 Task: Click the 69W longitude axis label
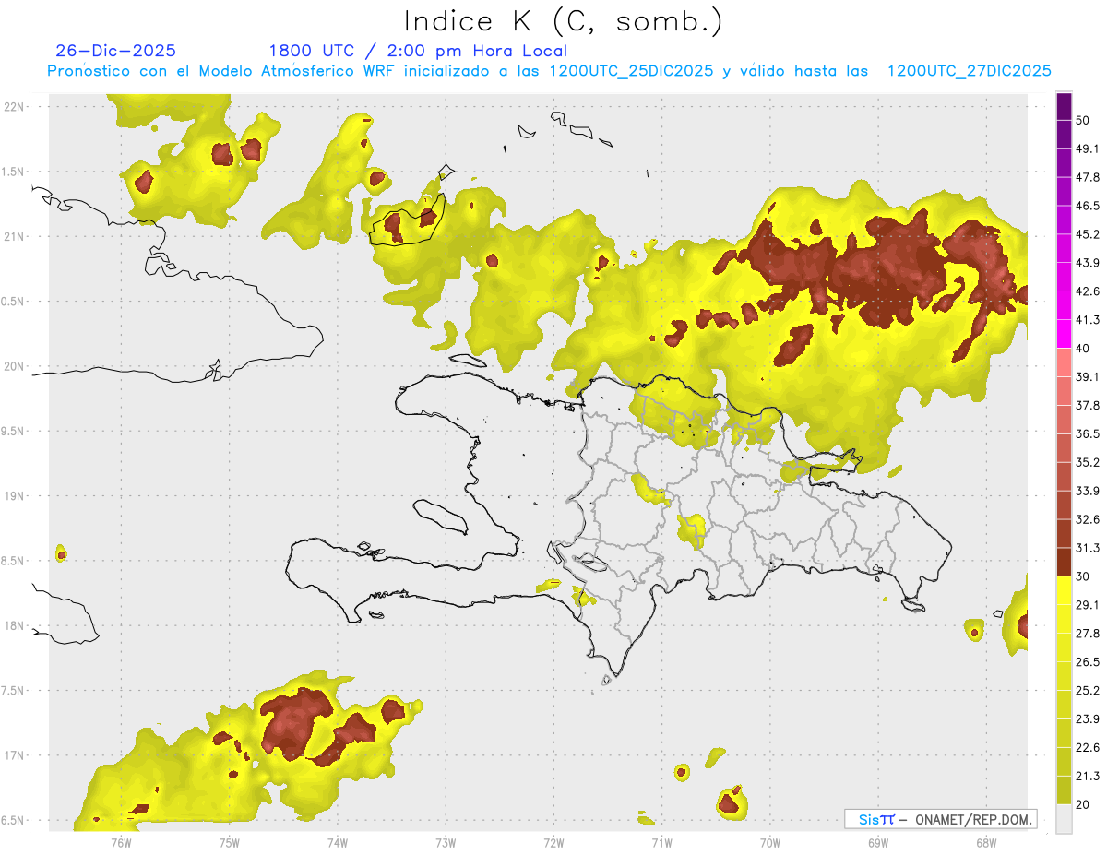[878, 842]
